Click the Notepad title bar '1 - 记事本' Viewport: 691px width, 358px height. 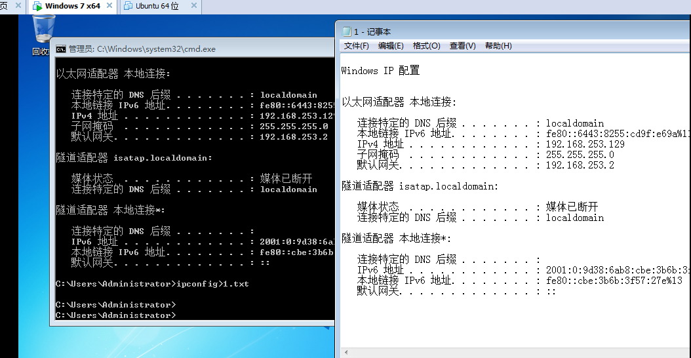point(372,31)
